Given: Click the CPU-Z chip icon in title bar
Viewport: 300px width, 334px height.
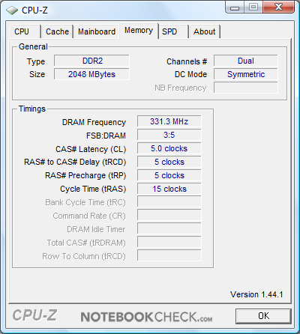Looking at the screenshot, I should click(12, 10).
